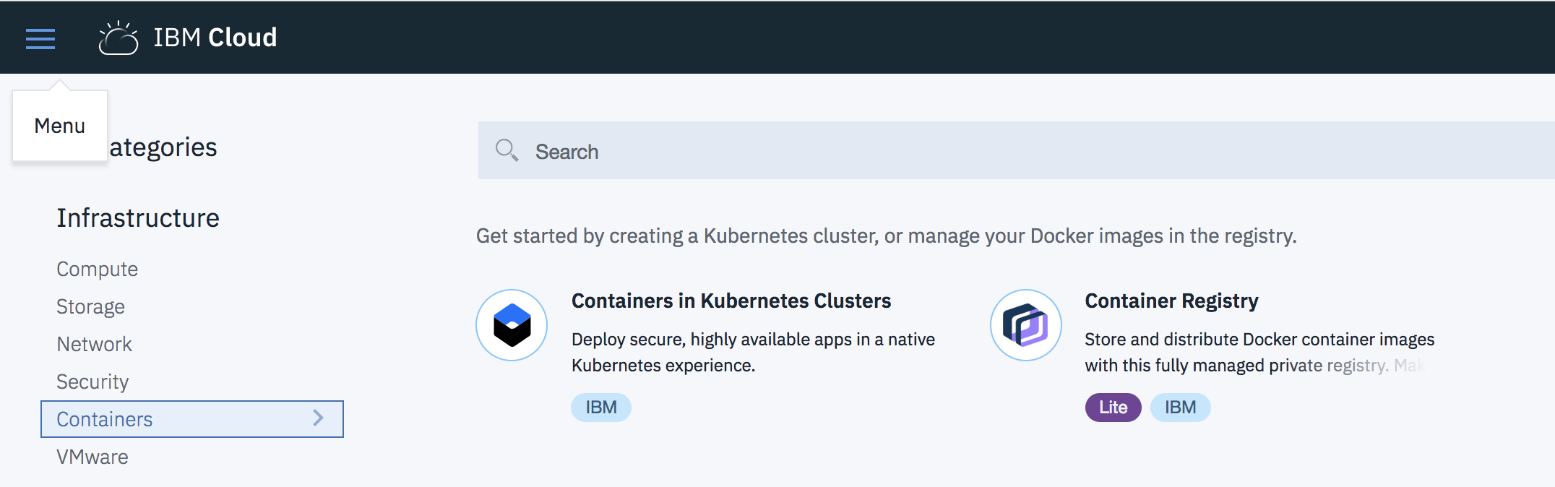This screenshot has width=1555, height=487.
Task: Click the 'Get started by creating' intro text
Action: click(887, 236)
